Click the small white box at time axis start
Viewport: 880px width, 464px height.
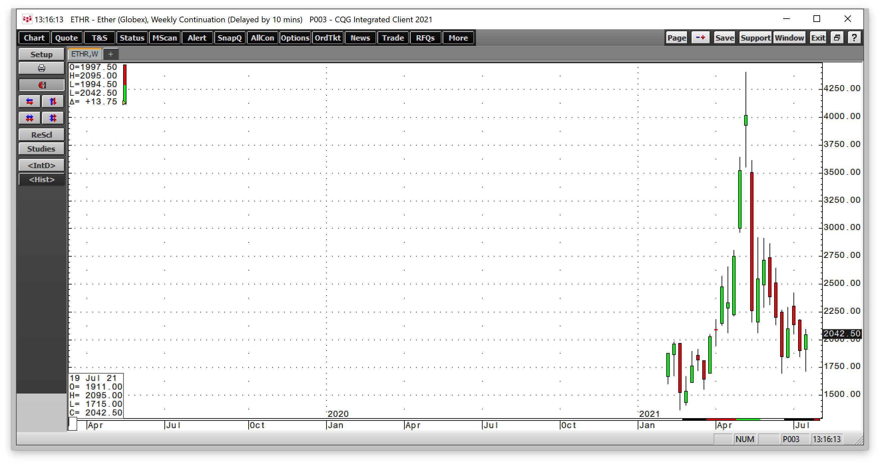[x=73, y=424]
